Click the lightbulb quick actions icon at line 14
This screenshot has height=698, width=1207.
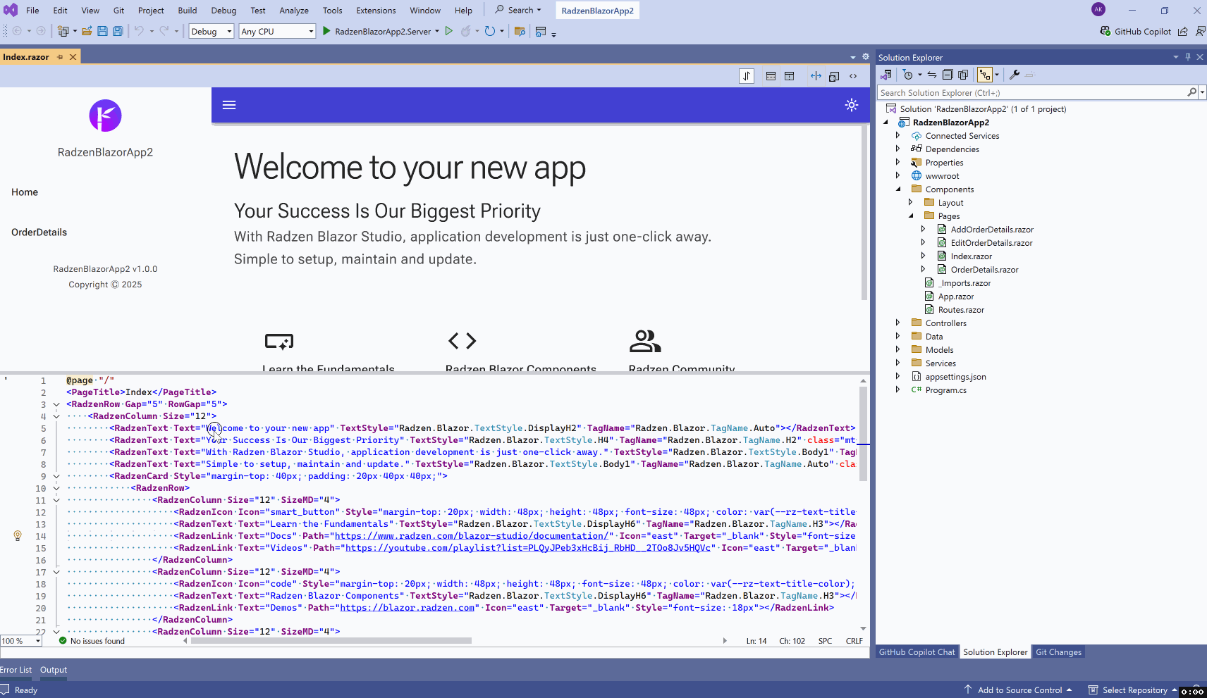coord(18,536)
